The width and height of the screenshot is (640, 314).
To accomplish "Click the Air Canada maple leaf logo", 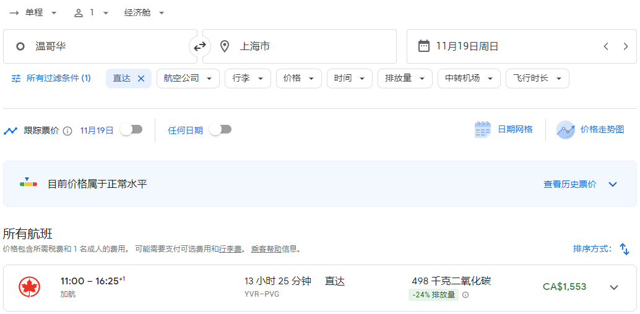I will pos(29,287).
